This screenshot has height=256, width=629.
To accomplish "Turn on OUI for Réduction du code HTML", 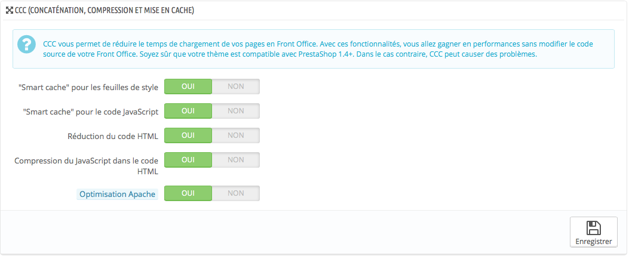I will (x=188, y=135).
